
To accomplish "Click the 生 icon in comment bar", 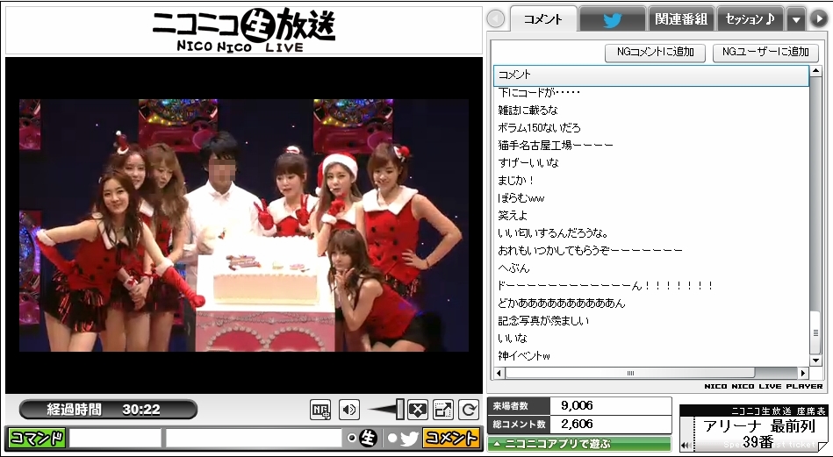I will [x=368, y=438].
